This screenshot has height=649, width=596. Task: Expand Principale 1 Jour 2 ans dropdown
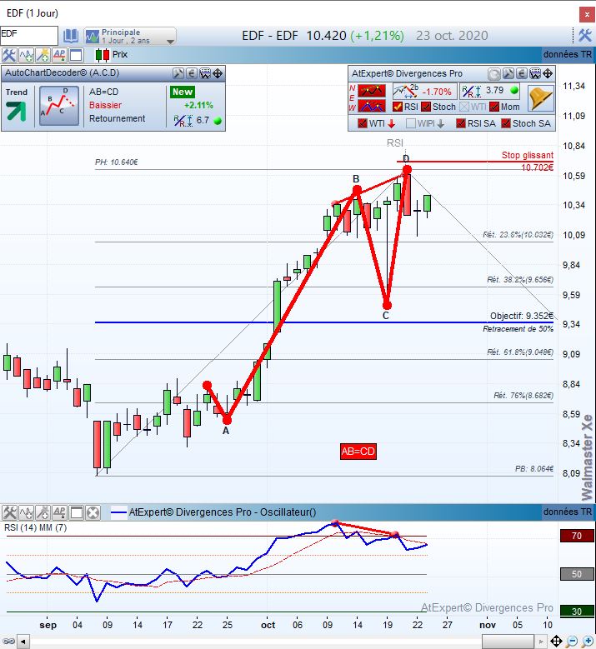[170, 42]
